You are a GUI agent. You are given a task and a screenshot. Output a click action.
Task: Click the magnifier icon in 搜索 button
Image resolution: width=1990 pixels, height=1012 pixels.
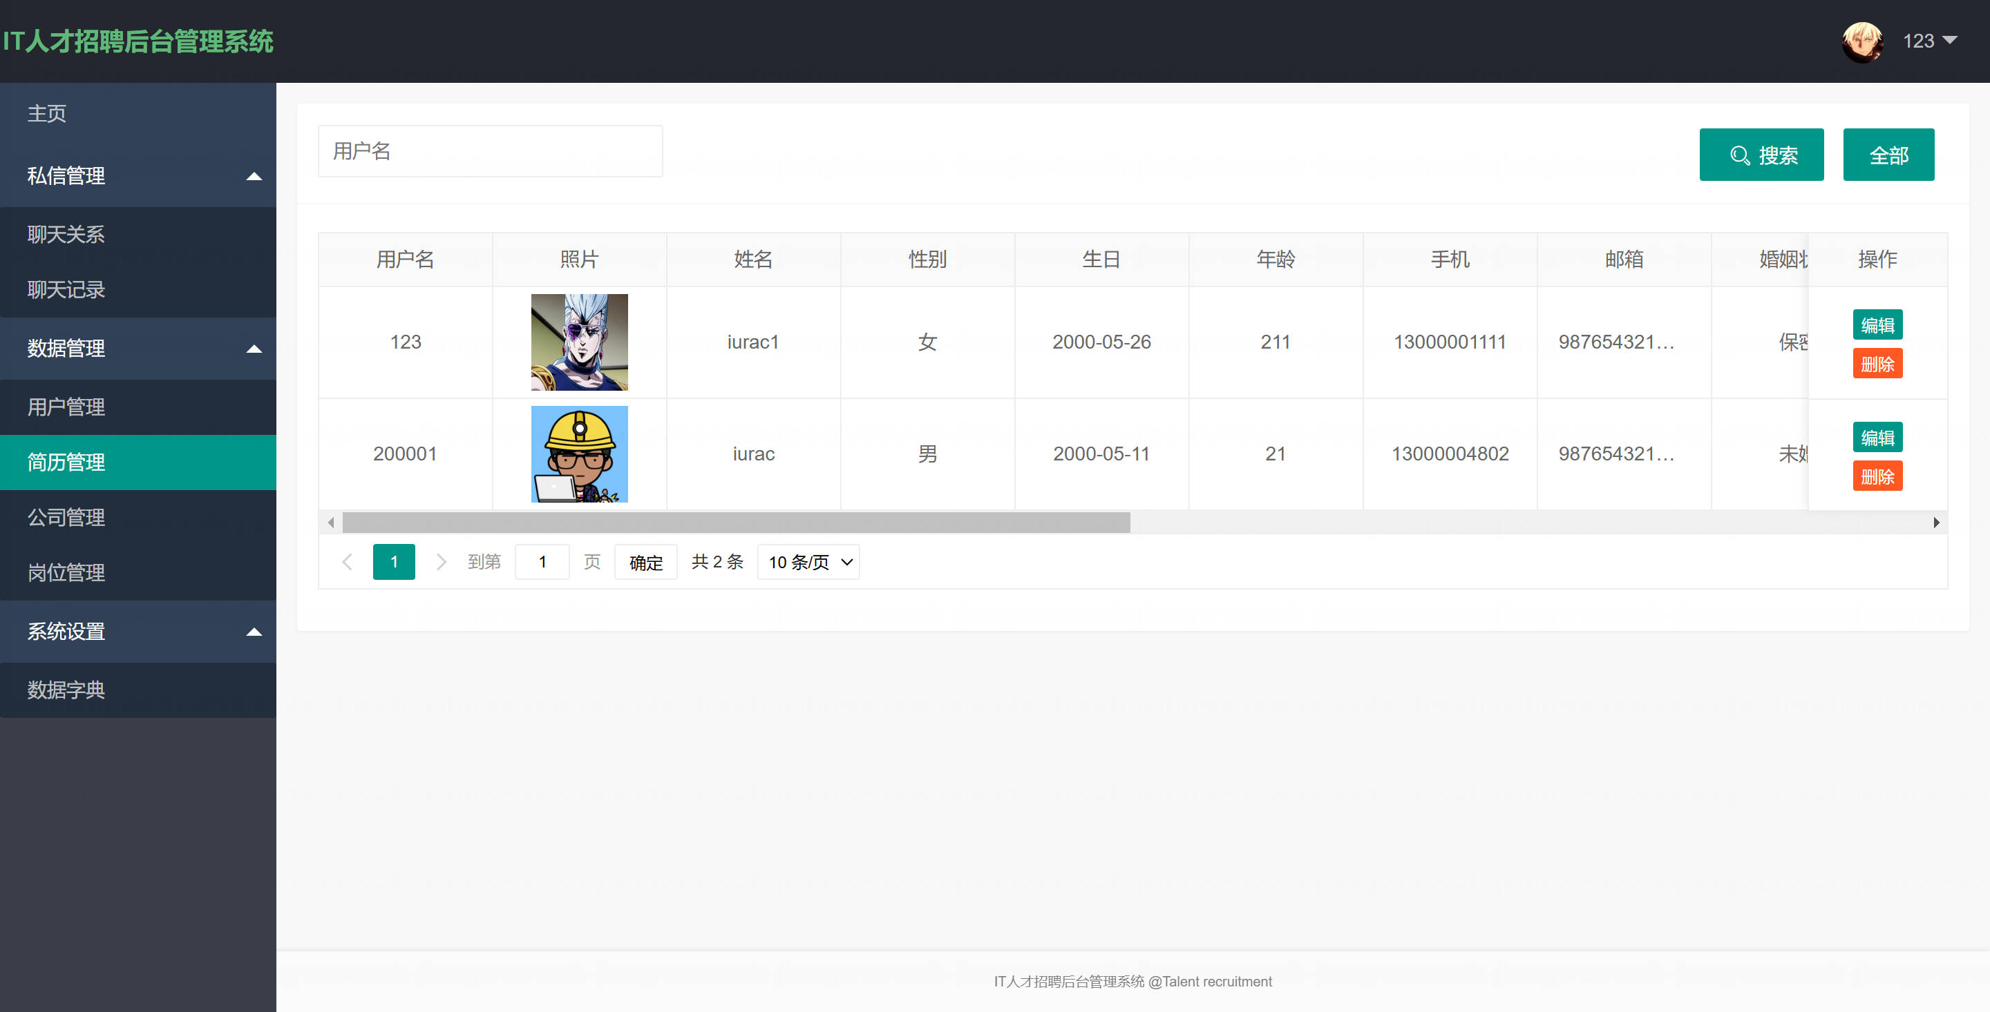(x=1740, y=156)
